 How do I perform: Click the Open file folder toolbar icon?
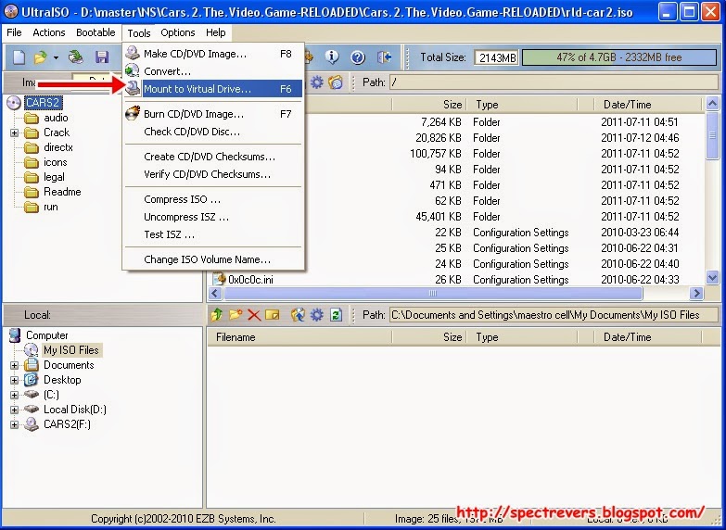(x=40, y=57)
